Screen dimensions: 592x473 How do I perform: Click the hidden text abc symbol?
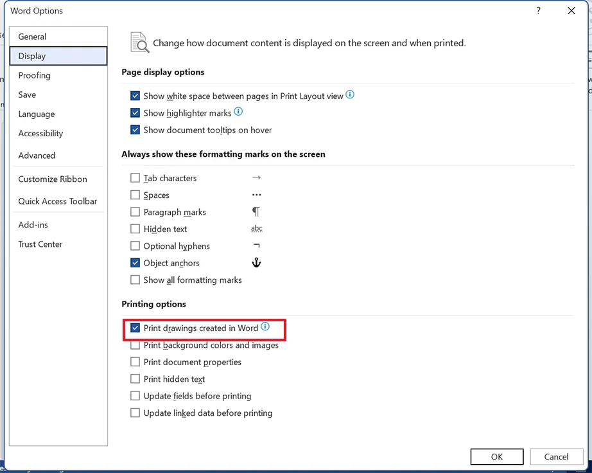click(x=256, y=228)
